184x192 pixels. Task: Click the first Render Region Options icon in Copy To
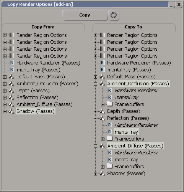(x=103, y=35)
